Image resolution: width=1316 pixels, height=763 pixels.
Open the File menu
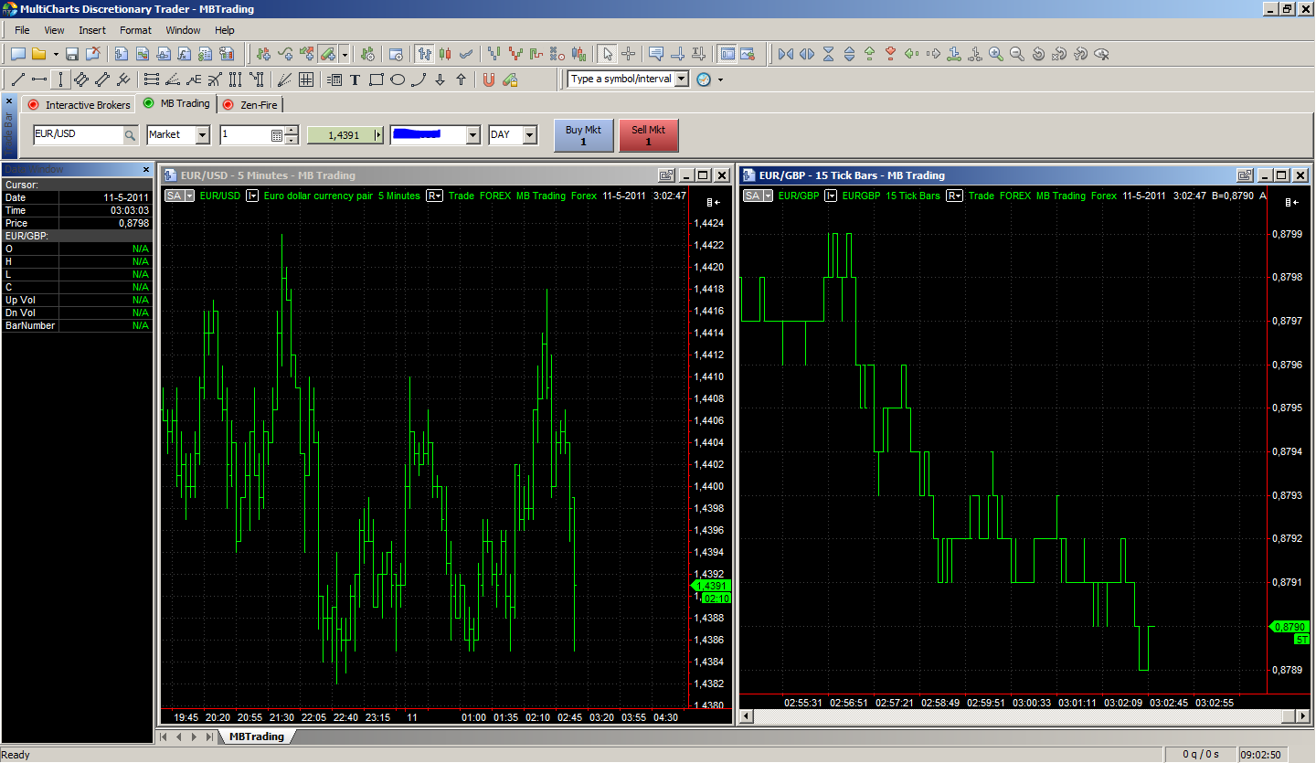tap(22, 30)
